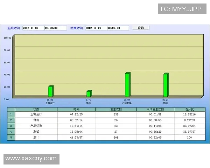Click the 查询 query button

[140, 28]
